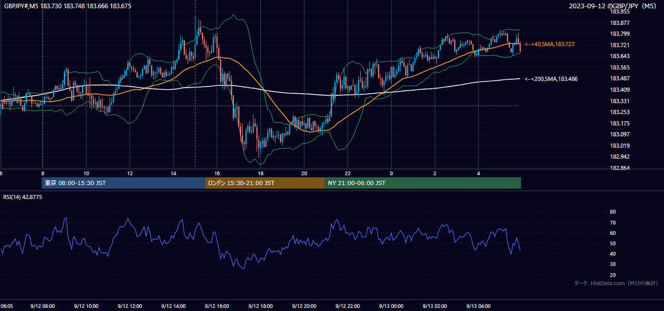Screen dimensions: 664x311
Task: Click RSI scale value 80
Action: pos(613,212)
